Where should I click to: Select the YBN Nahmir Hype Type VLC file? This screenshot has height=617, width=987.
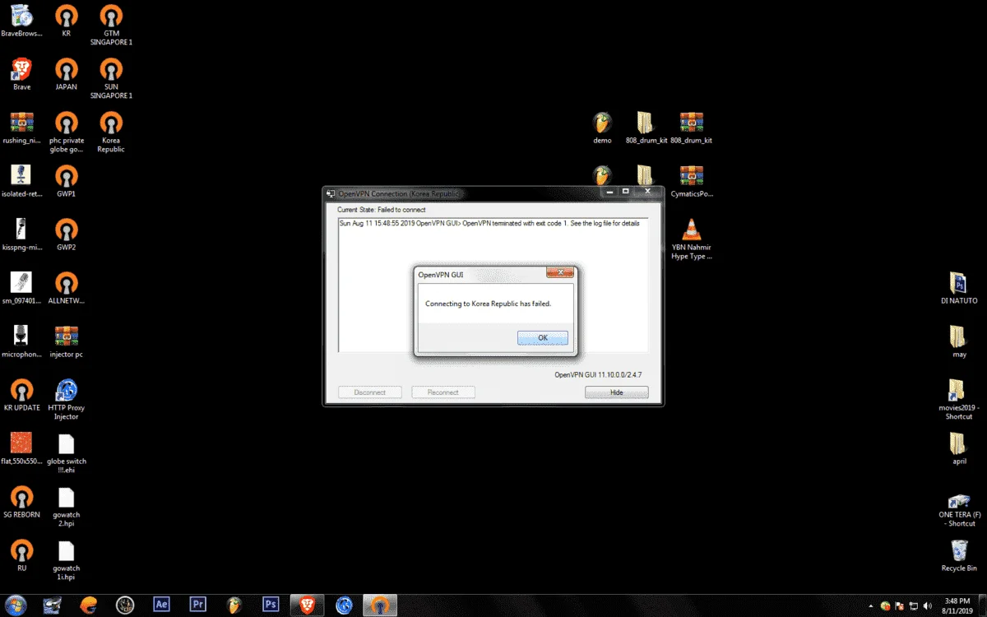(691, 239)
